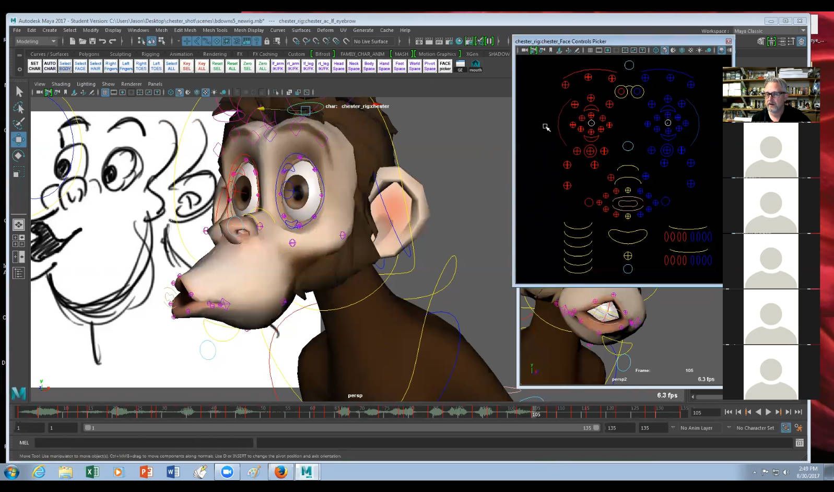Switch to the Rigging shelf tab
Viewport: 834px width, 492px height.
(150, 54)
